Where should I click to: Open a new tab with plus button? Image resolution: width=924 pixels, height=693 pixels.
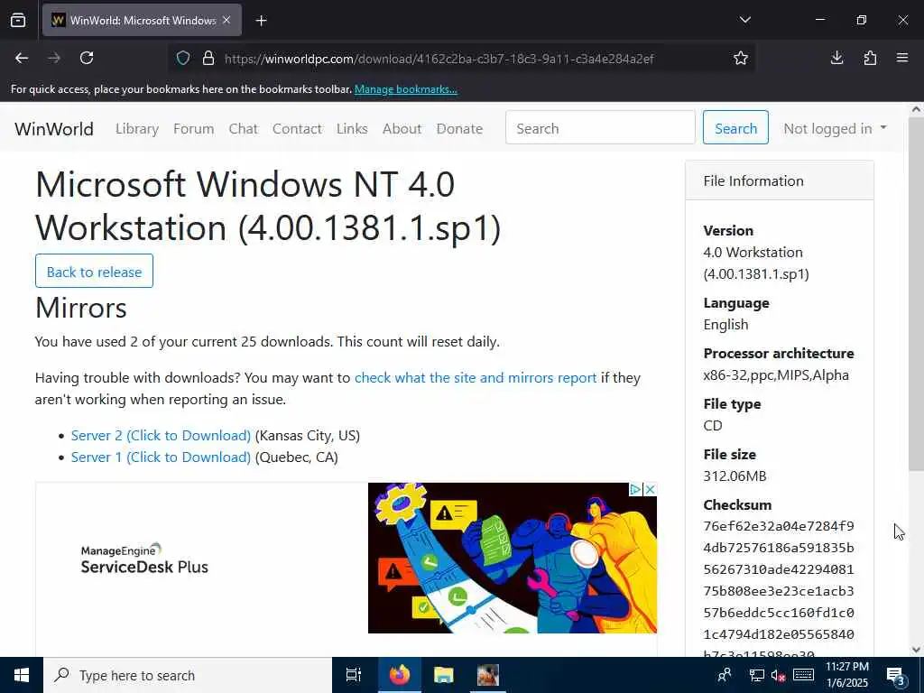261,21
